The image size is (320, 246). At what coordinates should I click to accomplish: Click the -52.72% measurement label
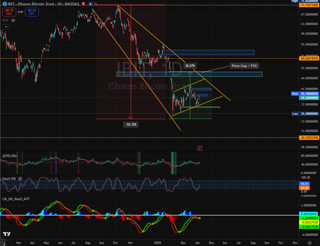pos(131,125)
